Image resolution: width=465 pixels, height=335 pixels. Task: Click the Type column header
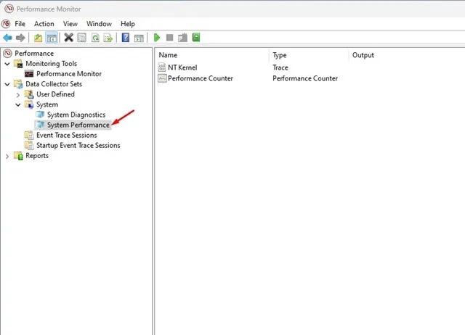click(279, 55)
